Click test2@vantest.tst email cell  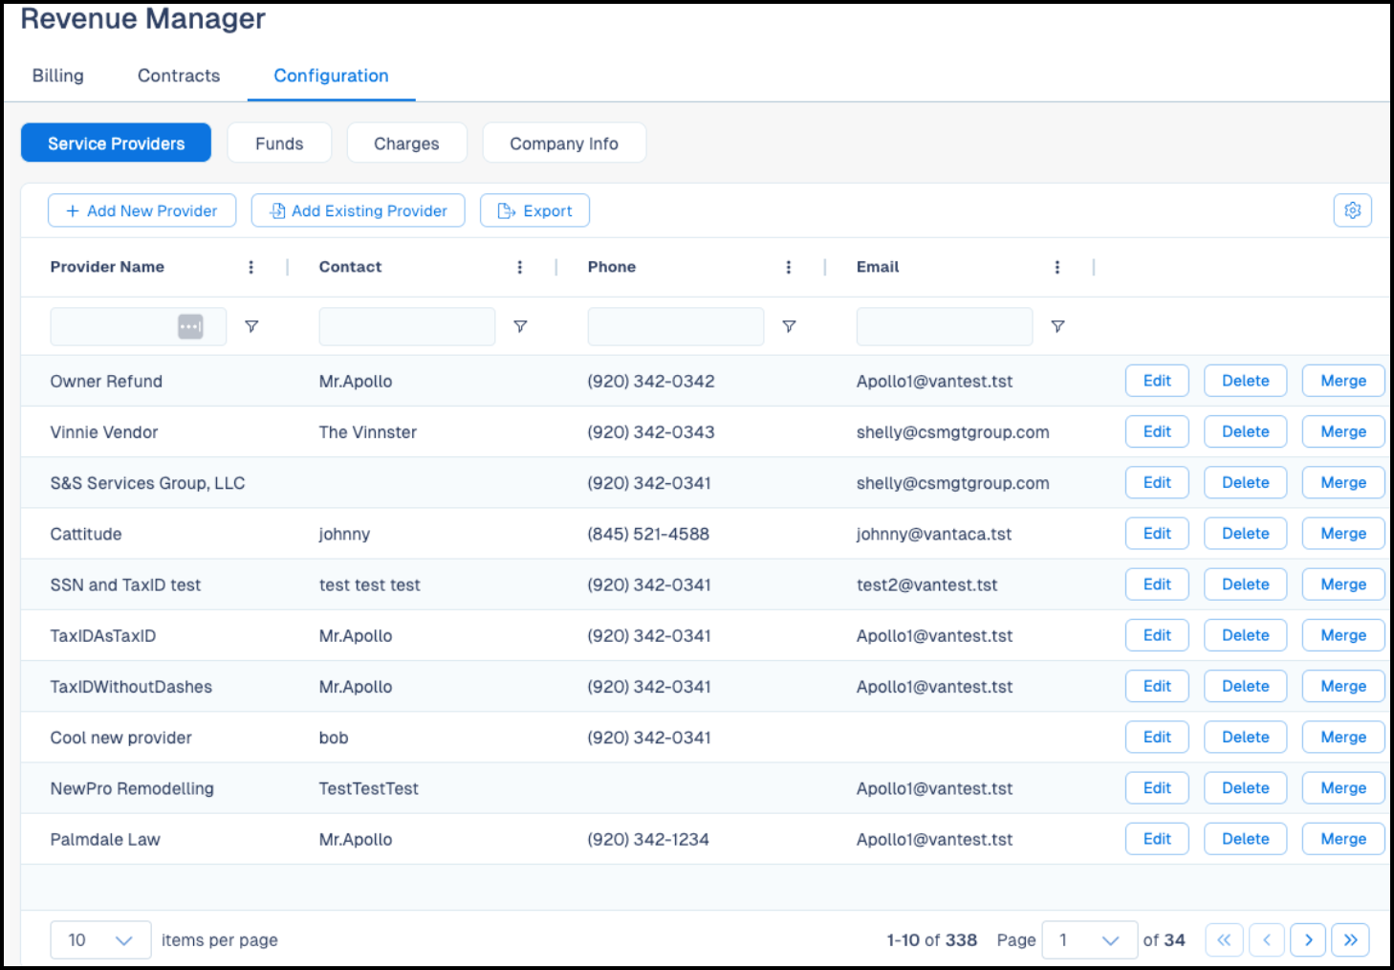pos(926,584)
